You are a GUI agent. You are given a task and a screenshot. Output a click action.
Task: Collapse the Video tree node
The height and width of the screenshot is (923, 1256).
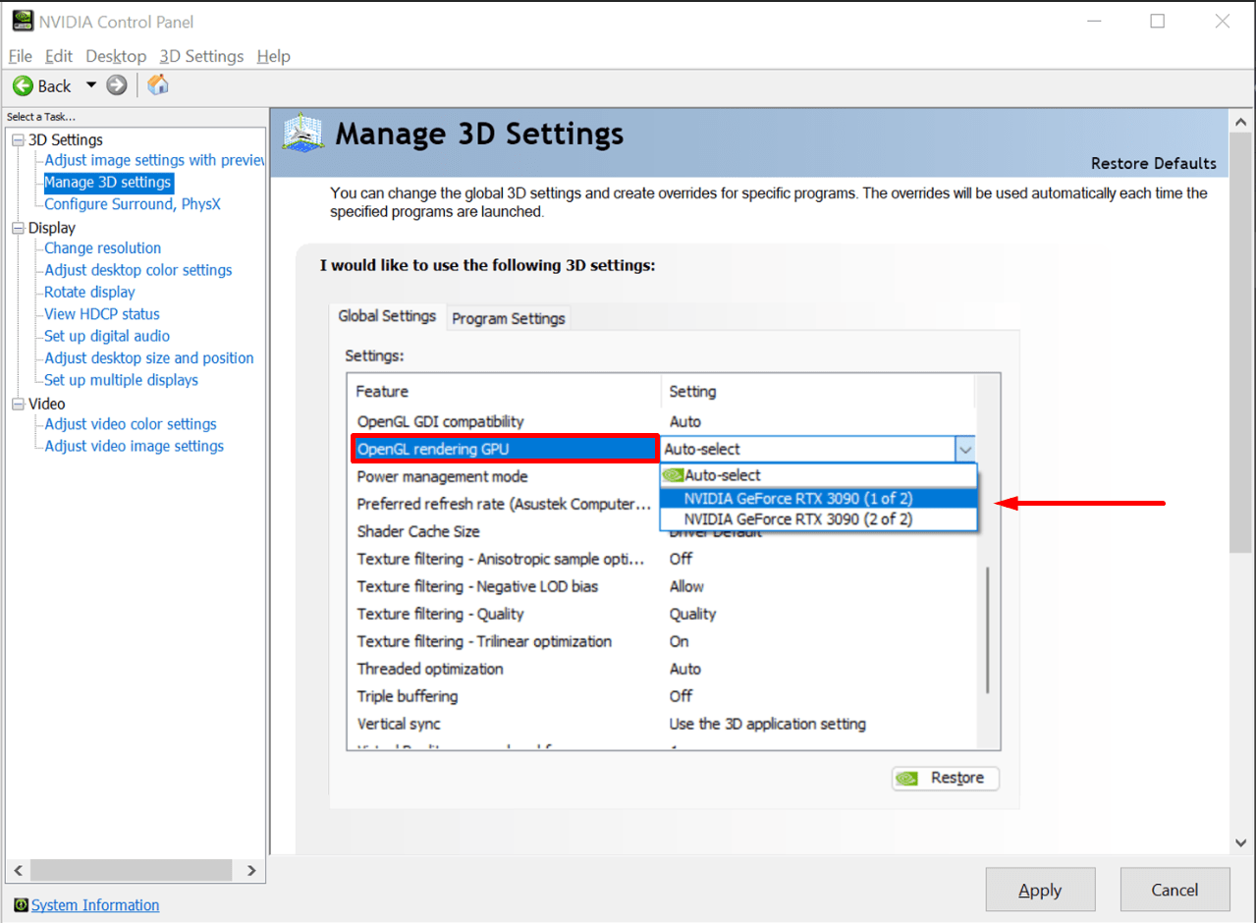tap(18, 404)
